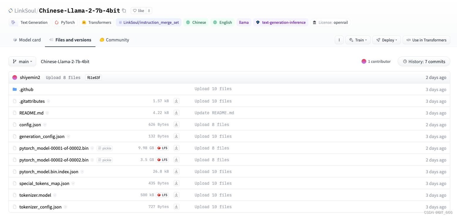Select the llama tag
The image size is (457, 217).
point(244,22)
